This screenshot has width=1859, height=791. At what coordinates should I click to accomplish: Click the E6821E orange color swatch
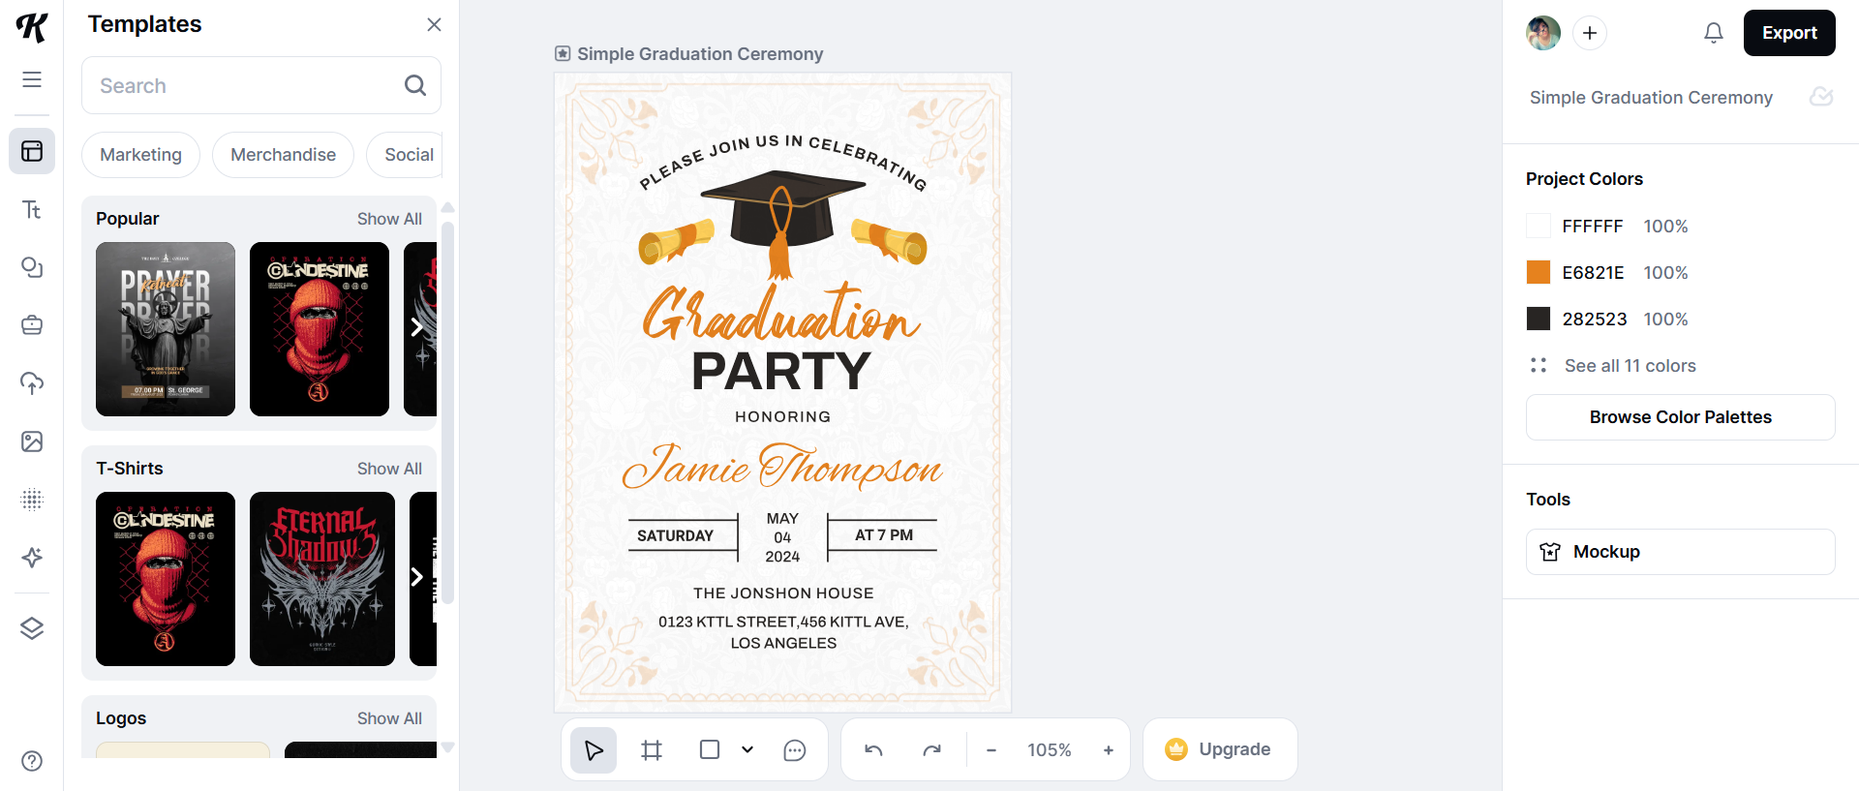tap(1539, 273)
